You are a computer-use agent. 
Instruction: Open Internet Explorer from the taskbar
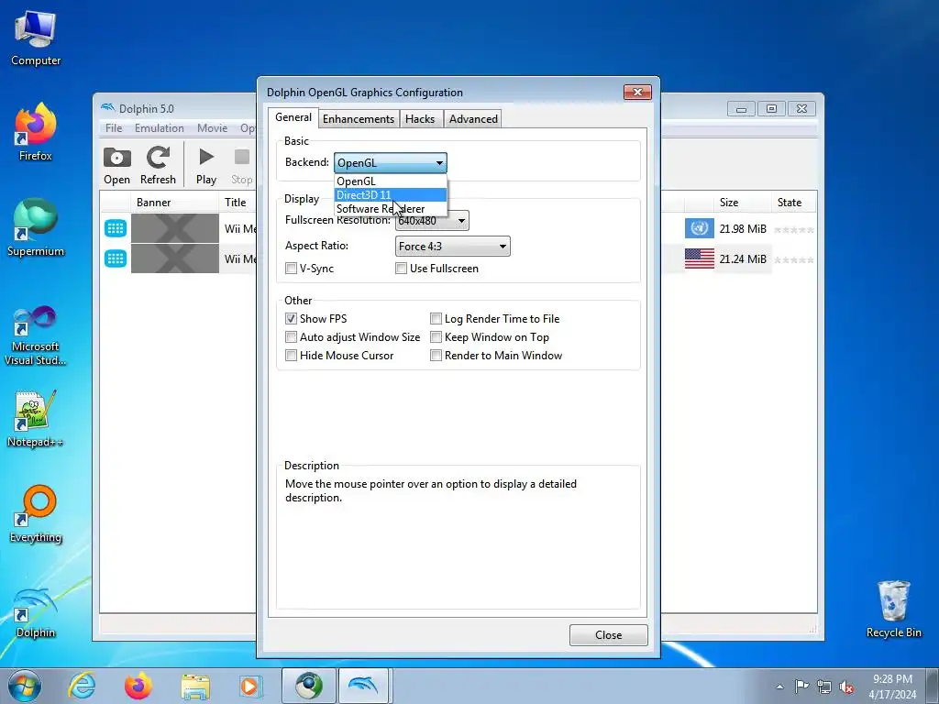82,686
